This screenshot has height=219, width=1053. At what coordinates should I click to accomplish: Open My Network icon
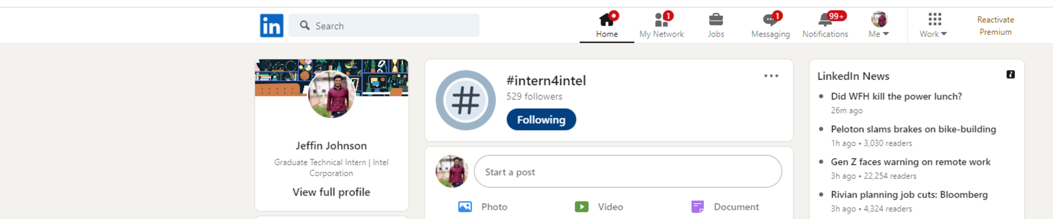661,20
